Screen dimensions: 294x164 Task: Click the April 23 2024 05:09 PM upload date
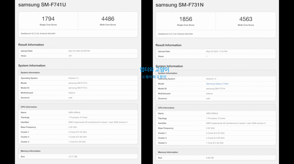pos(79,51)
